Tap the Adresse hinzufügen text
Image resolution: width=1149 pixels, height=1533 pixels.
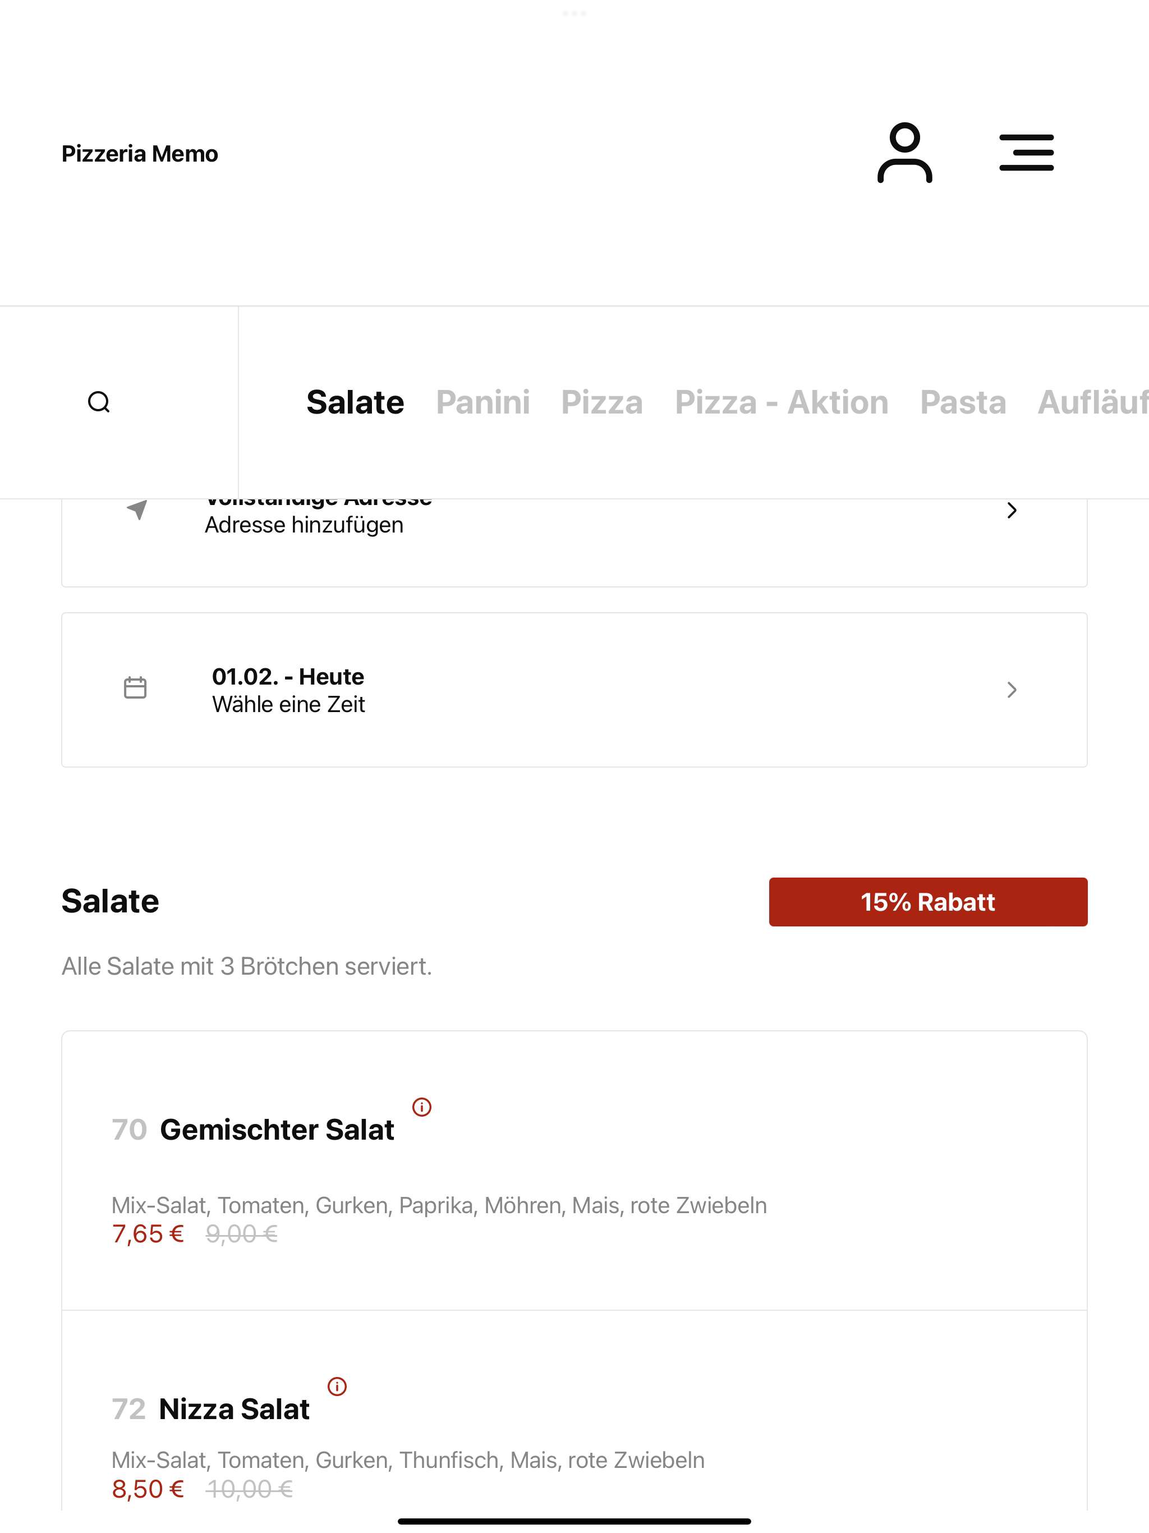[x=304, y=525]
